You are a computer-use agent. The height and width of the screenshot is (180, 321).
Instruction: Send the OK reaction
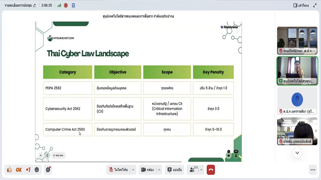[x=19, y=170]
